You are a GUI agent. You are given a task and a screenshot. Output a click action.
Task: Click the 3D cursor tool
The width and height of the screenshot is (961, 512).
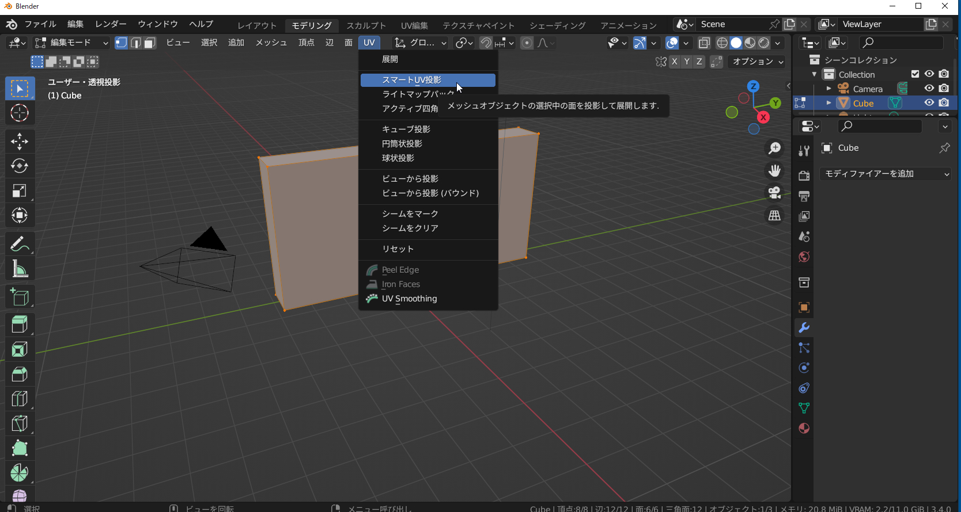point(20,113)
